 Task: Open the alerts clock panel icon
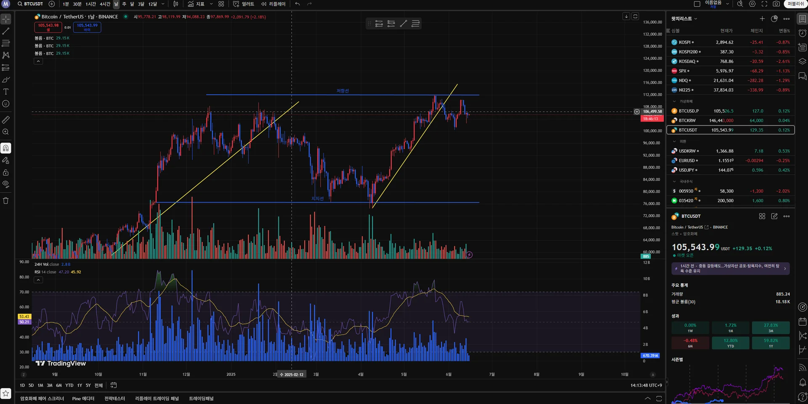[803, 33]
